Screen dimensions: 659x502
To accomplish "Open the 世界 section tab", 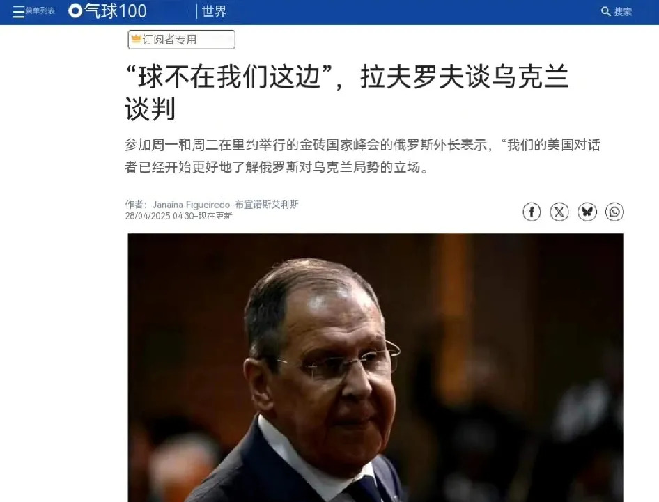I will 214,11.
